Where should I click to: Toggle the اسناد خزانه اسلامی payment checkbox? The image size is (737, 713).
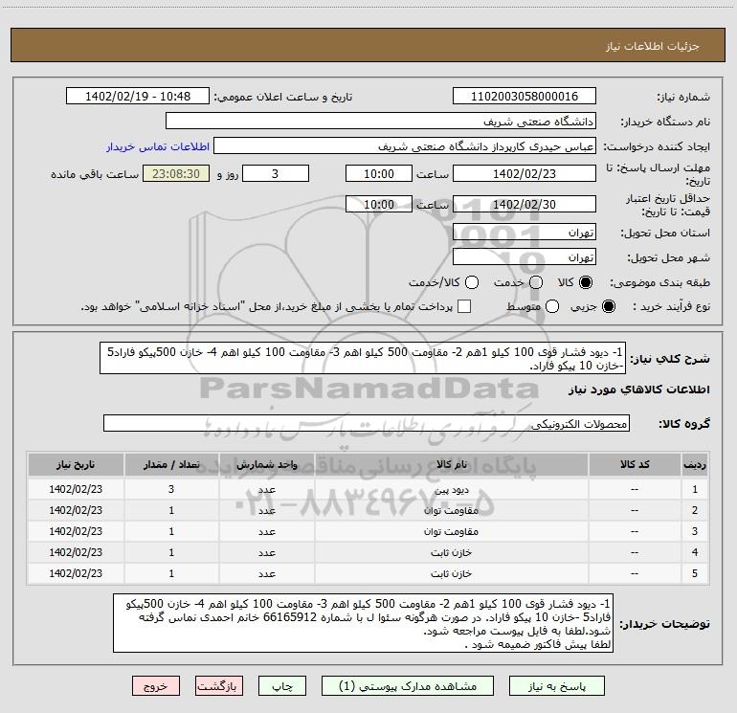[x=464, y=306]
